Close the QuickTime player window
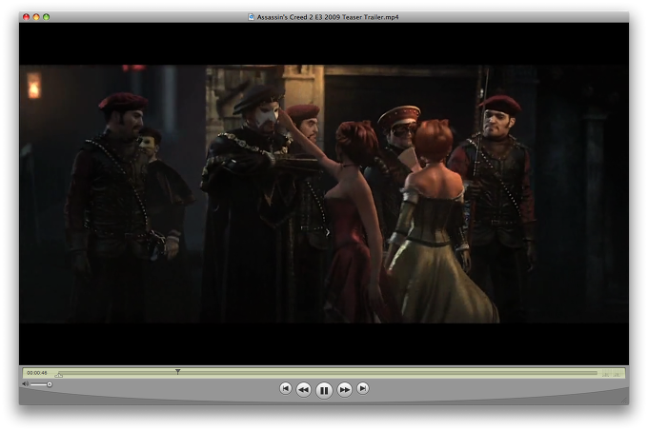This screenshot has height=431, width=648. coord(26,17)
